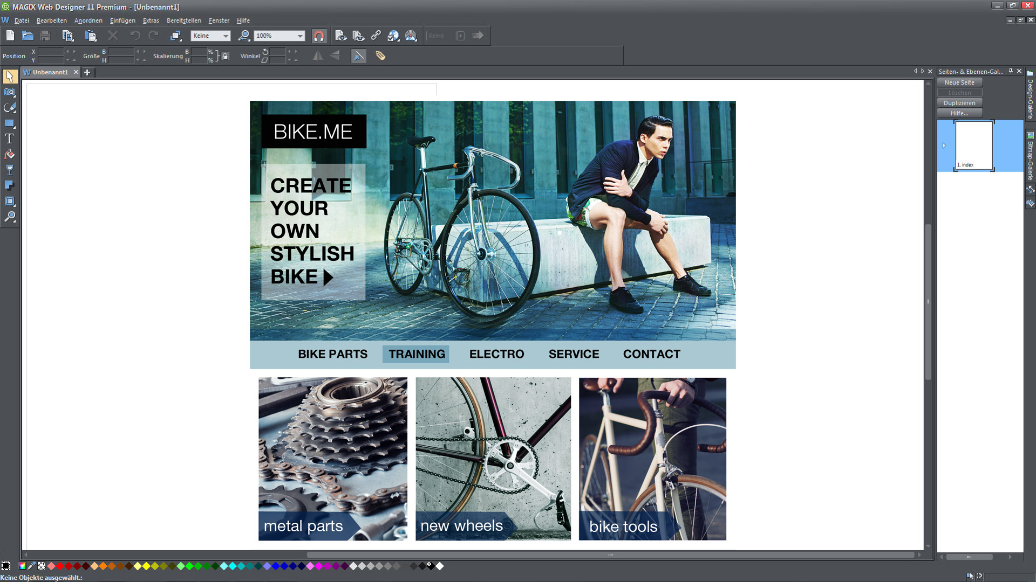The width and height of the screenshot is (1036, 582).
Task: Choose the Fill tool
Action: point(10,154)
